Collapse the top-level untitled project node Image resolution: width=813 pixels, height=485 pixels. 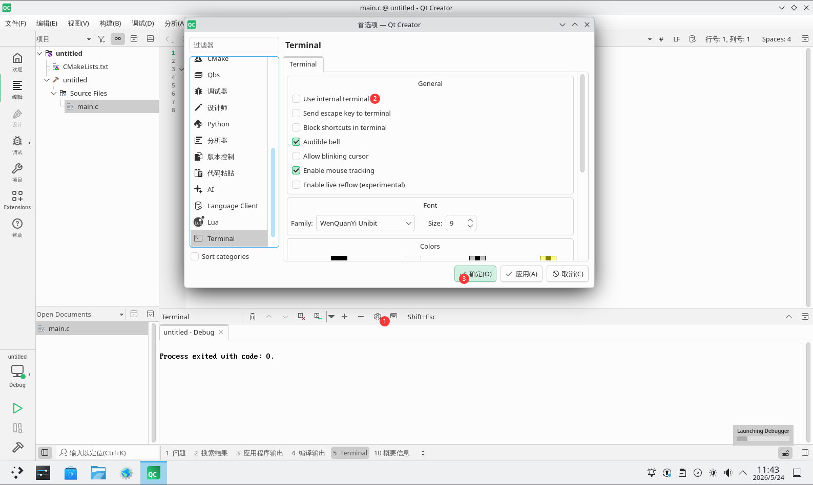39,53
